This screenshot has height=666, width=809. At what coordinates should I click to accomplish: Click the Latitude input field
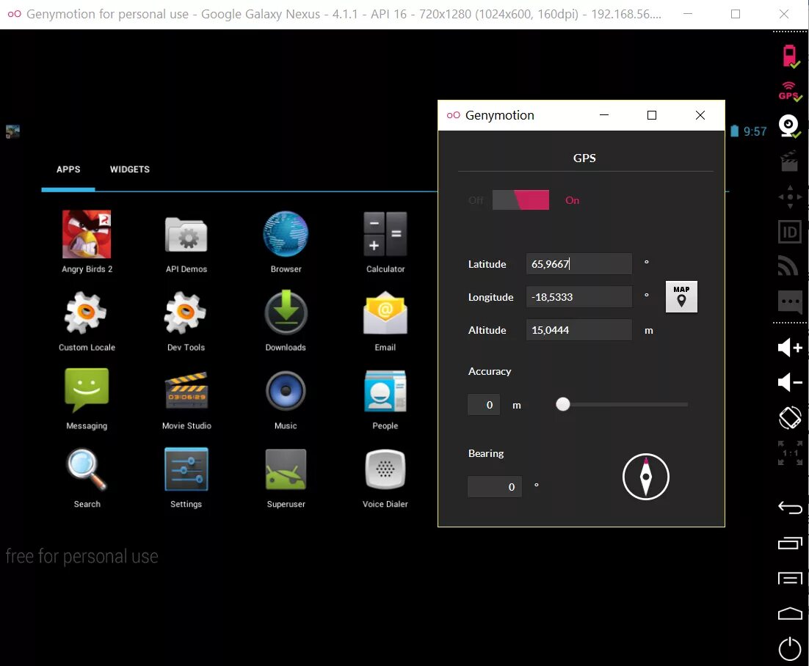(x=579, y=264)
